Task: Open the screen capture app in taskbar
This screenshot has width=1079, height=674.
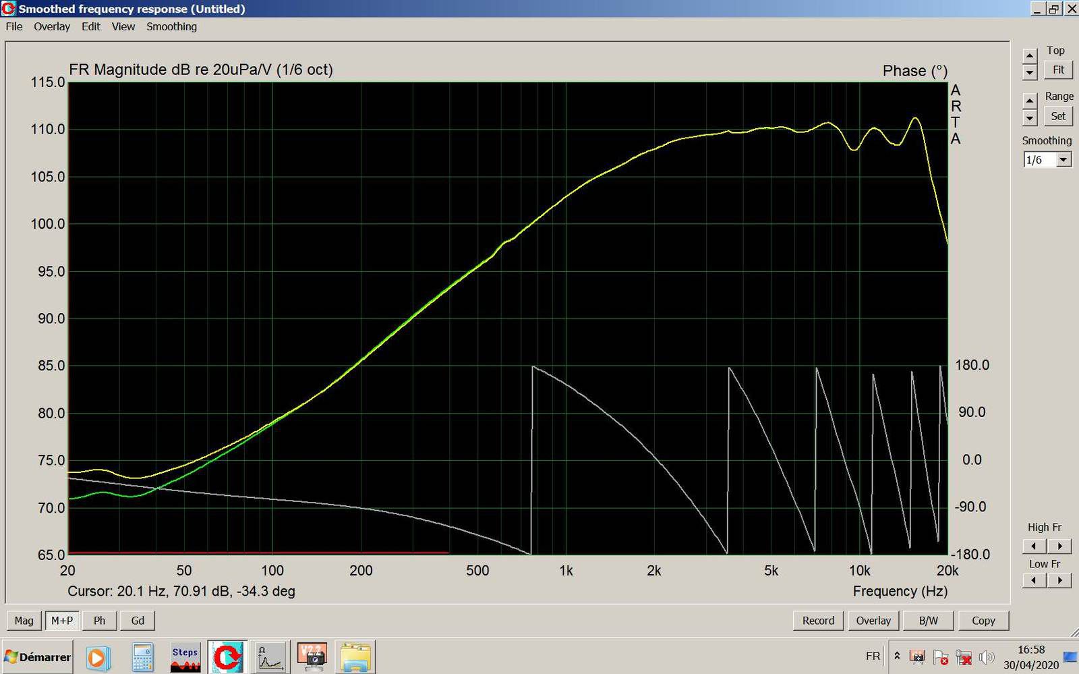Action: pyautogui.click(x=312, y=657)
